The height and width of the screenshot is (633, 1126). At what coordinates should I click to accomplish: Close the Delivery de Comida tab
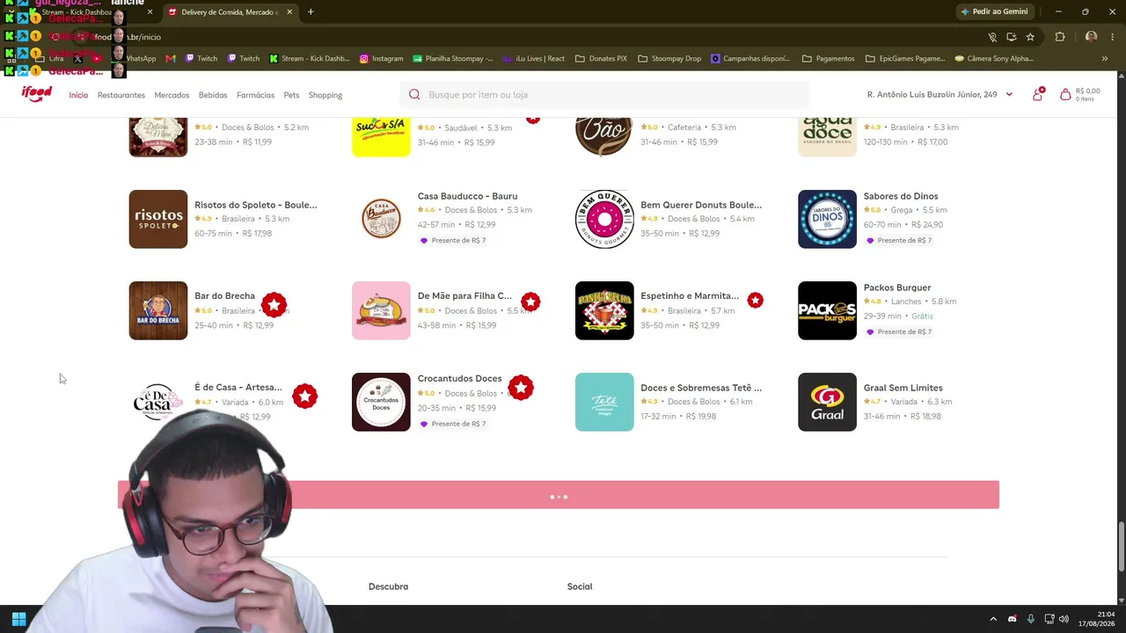(x=289, y=12)
